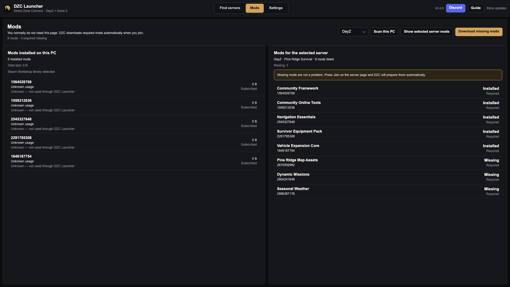Click Community Framework server mod
The width and height of the screenshot is (510, 287).
[388, 91]
